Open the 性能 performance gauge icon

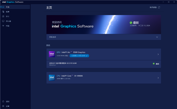(3, 26)
